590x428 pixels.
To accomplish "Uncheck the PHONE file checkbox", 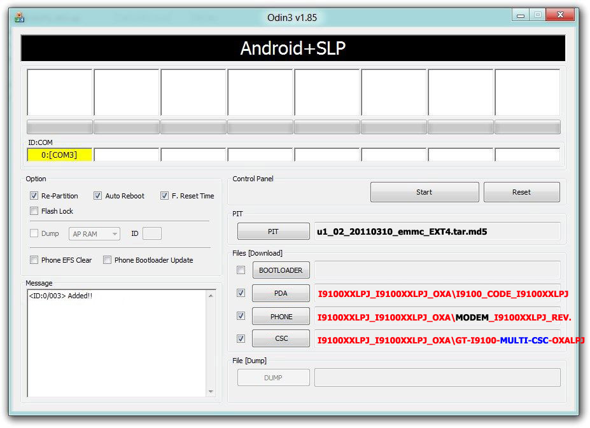I will pyautogui.click(x=241, y=316).
